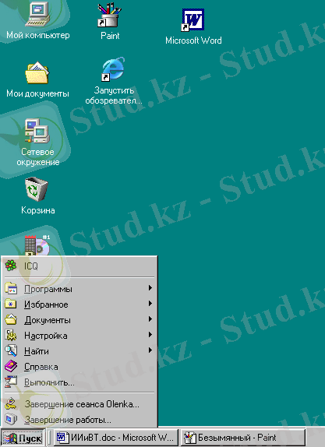Choose Выполнить... from the Start menu
Image resolution: width=325 pixels, height=447 pixels.
coord(79,382)
